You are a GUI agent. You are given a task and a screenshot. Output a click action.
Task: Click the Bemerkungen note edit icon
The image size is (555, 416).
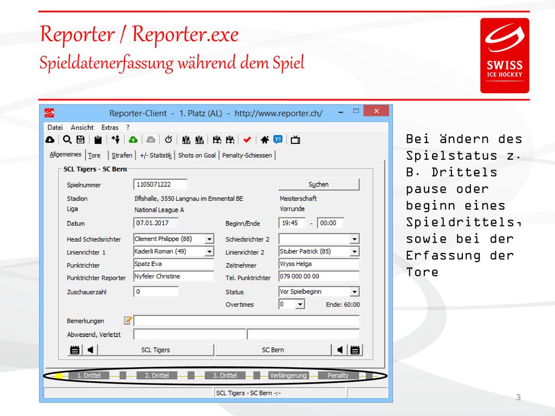(x=128, y=320)
